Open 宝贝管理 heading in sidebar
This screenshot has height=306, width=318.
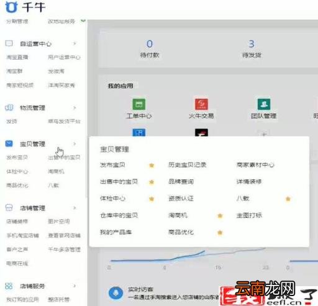[x=32, y=144]
